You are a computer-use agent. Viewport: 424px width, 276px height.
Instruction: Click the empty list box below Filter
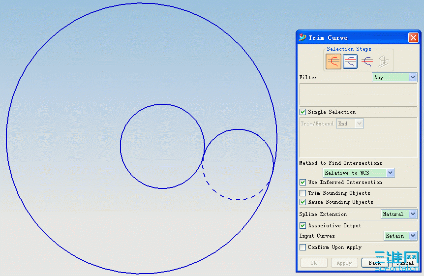[358, 94]
